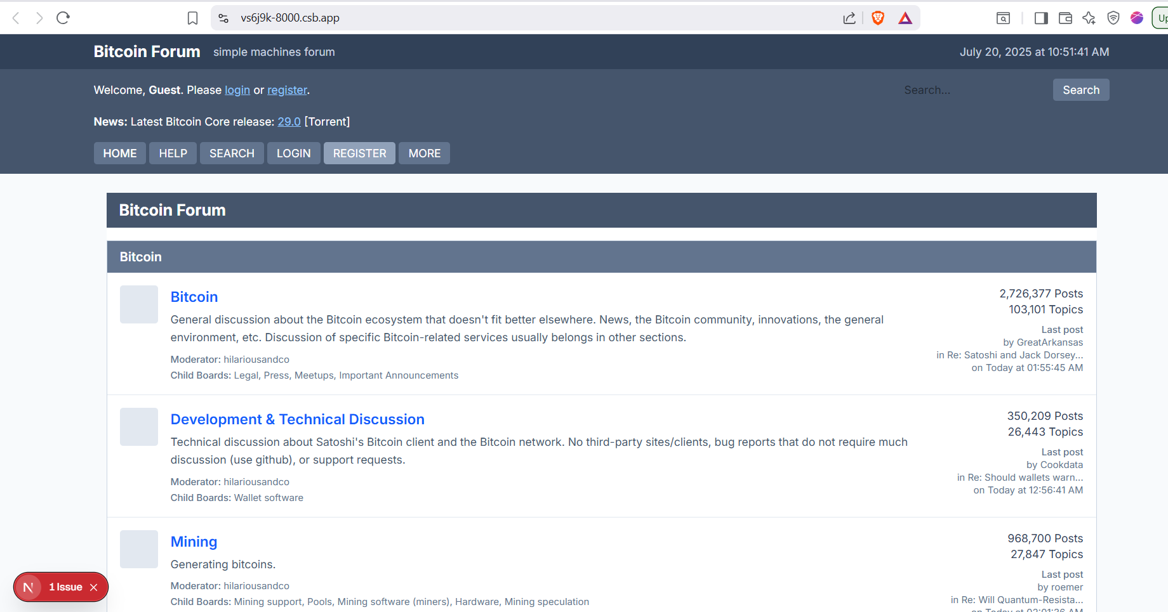Toggle the browser sidebar panel icon
The image size is (1168, 612).
coord(1041,18)
